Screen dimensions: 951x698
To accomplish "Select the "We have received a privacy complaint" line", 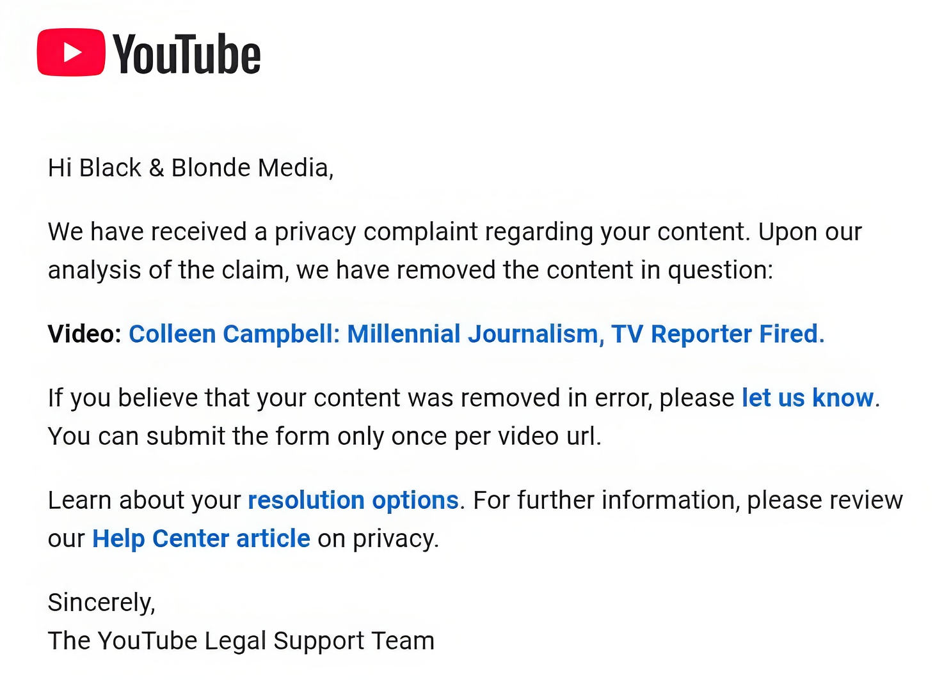I will [x=455, y=232].
